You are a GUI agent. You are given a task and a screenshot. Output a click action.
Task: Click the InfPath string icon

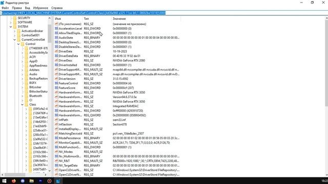56,120
